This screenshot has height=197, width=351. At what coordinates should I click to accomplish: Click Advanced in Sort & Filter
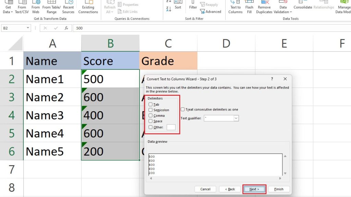point(211,11)
